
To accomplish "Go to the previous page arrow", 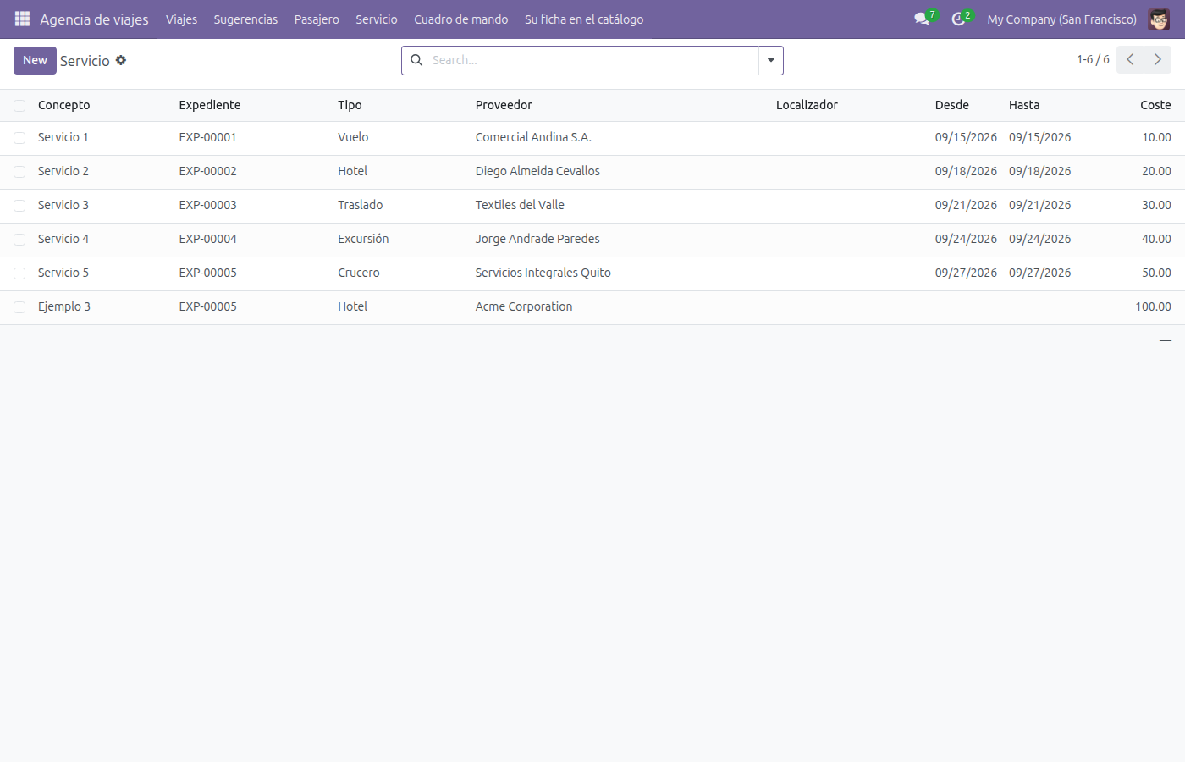I will tap(1130, 59).
